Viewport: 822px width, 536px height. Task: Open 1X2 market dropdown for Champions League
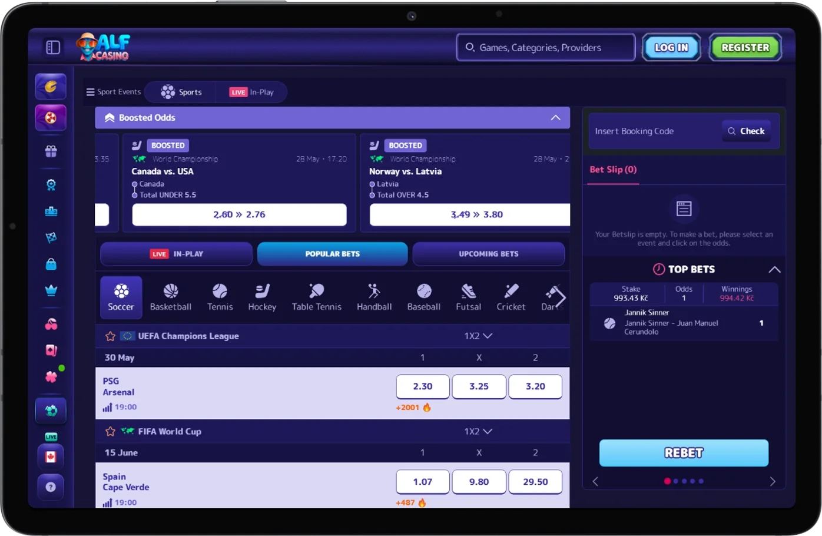478,336
